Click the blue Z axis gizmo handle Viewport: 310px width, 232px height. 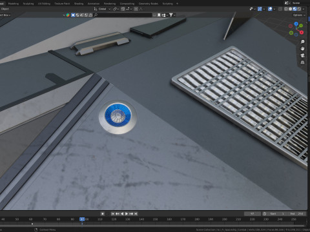296,24
